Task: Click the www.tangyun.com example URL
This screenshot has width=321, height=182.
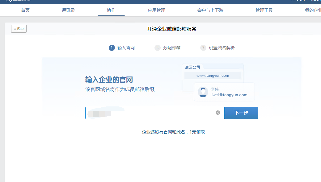Action: coord(213,76)
